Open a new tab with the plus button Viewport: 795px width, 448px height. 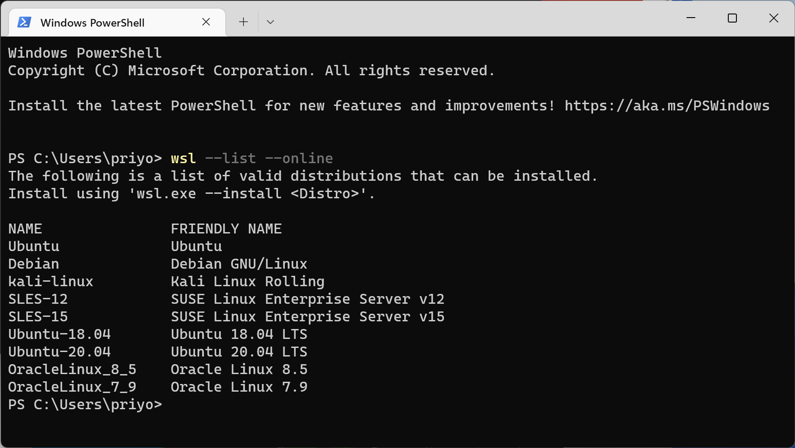[x=243, y=22]
